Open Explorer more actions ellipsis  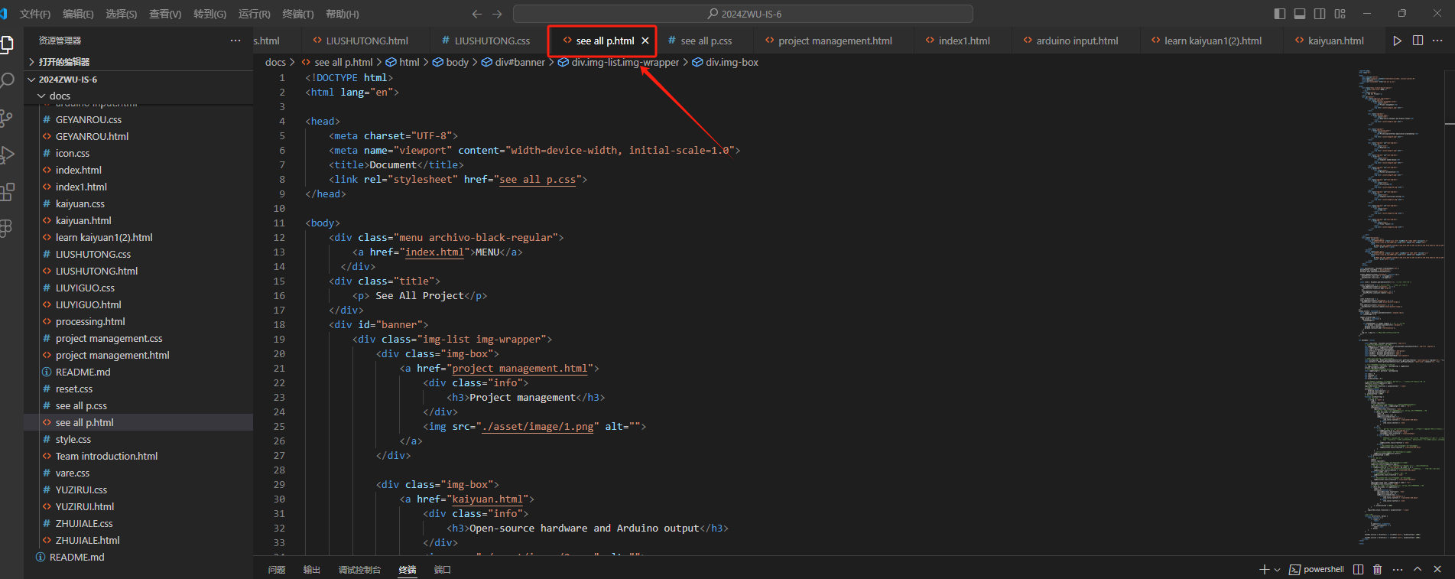point(235,41)
